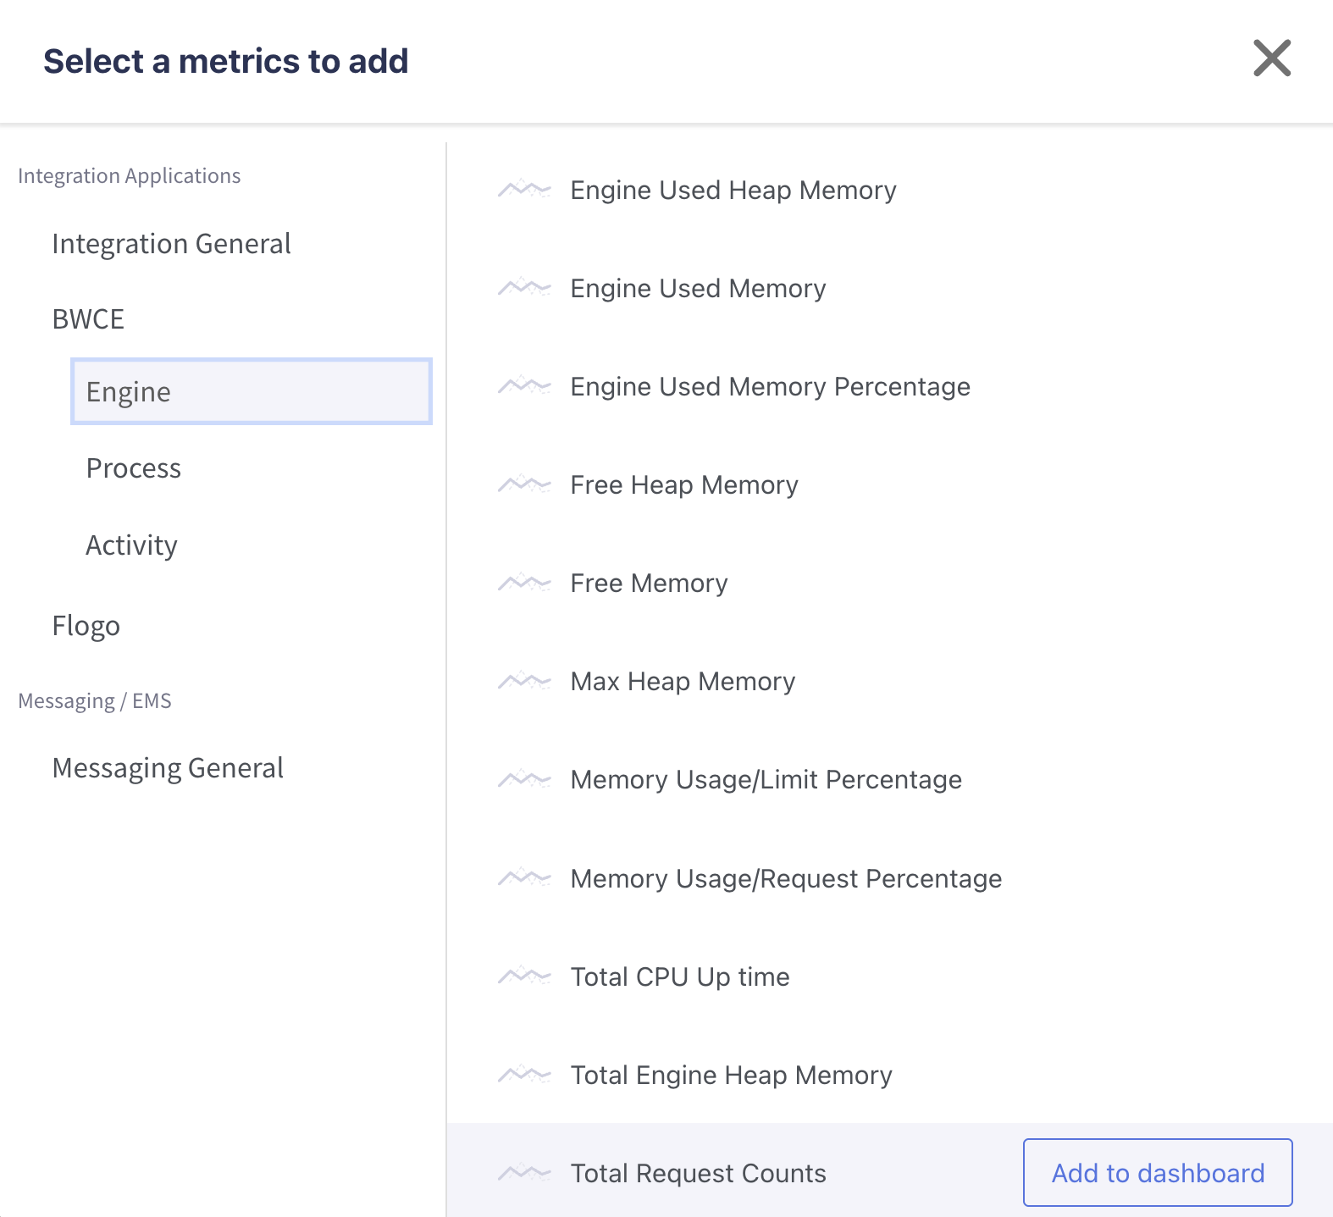This screenshot has width=1333, height=1217.
Task: Add Total Request Counts to dashboard
Action: 1157,1173
